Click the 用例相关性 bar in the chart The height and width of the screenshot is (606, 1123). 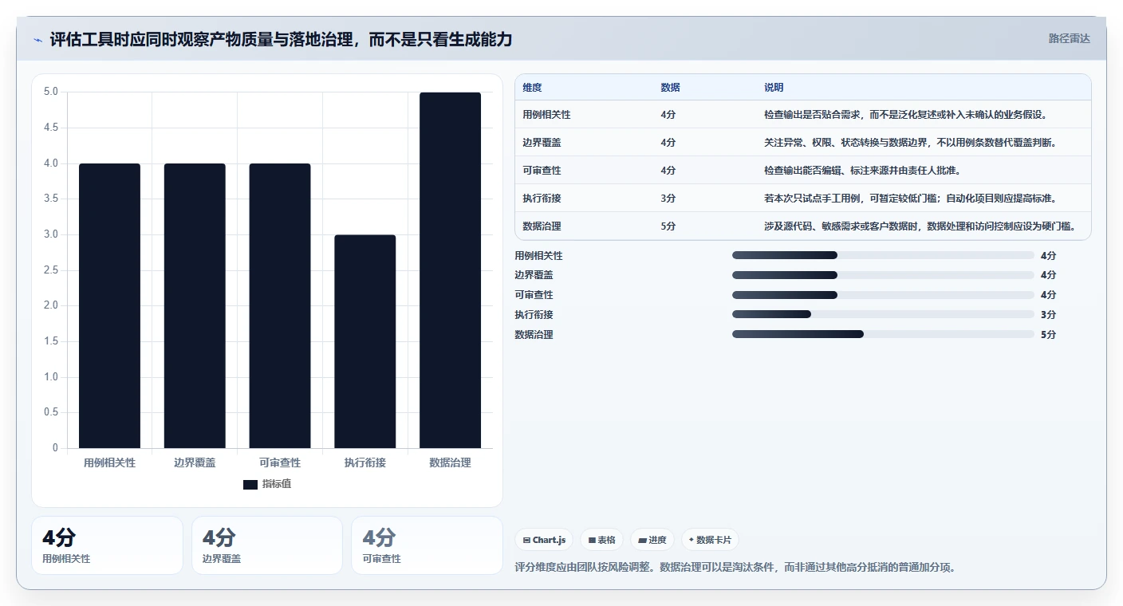[109, 305]
